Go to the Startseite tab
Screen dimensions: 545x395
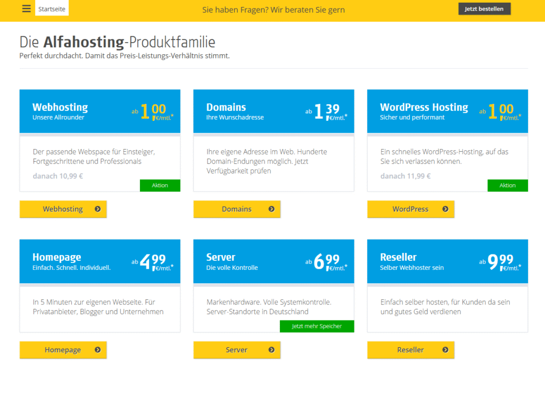click(x=52, y=9)
